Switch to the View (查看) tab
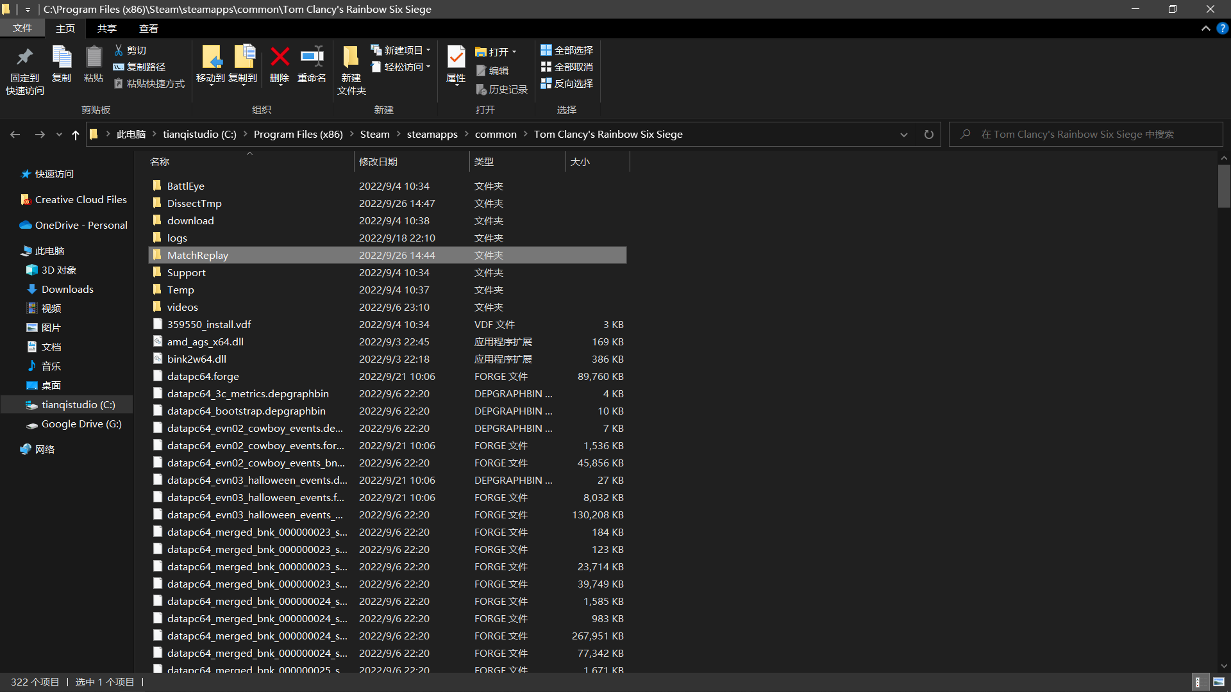Screen dimensions: 1231x692 click(x=149, y=28)
